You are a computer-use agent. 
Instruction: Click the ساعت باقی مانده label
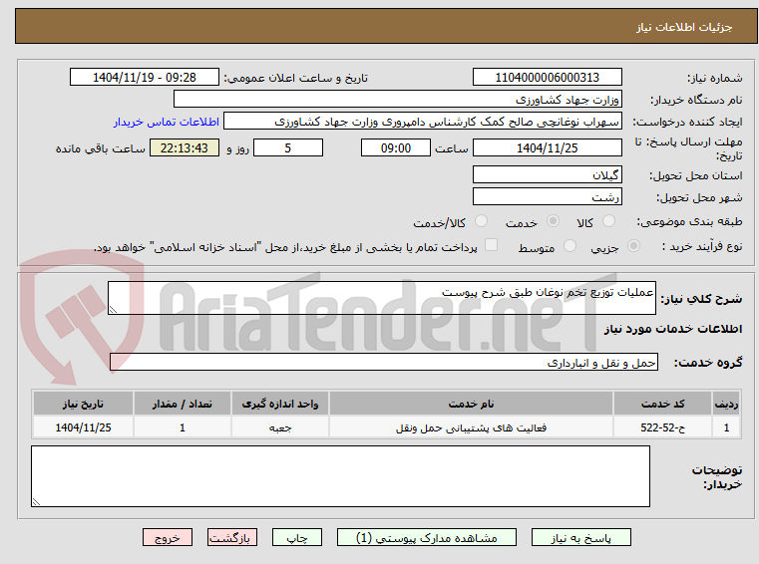100,148
